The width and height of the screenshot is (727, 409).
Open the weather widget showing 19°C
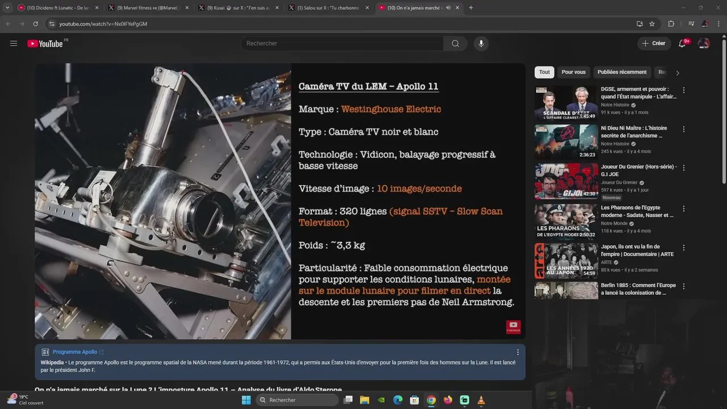(x=25, y=400)
